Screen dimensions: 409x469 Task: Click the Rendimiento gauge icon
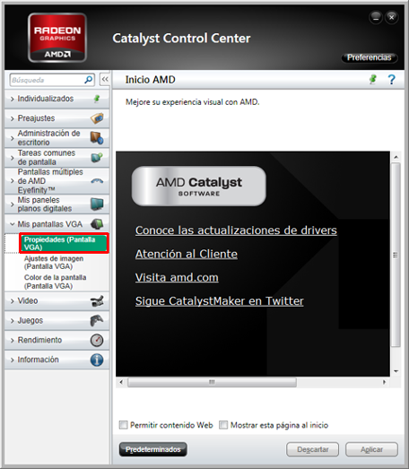tap(97, 340)
